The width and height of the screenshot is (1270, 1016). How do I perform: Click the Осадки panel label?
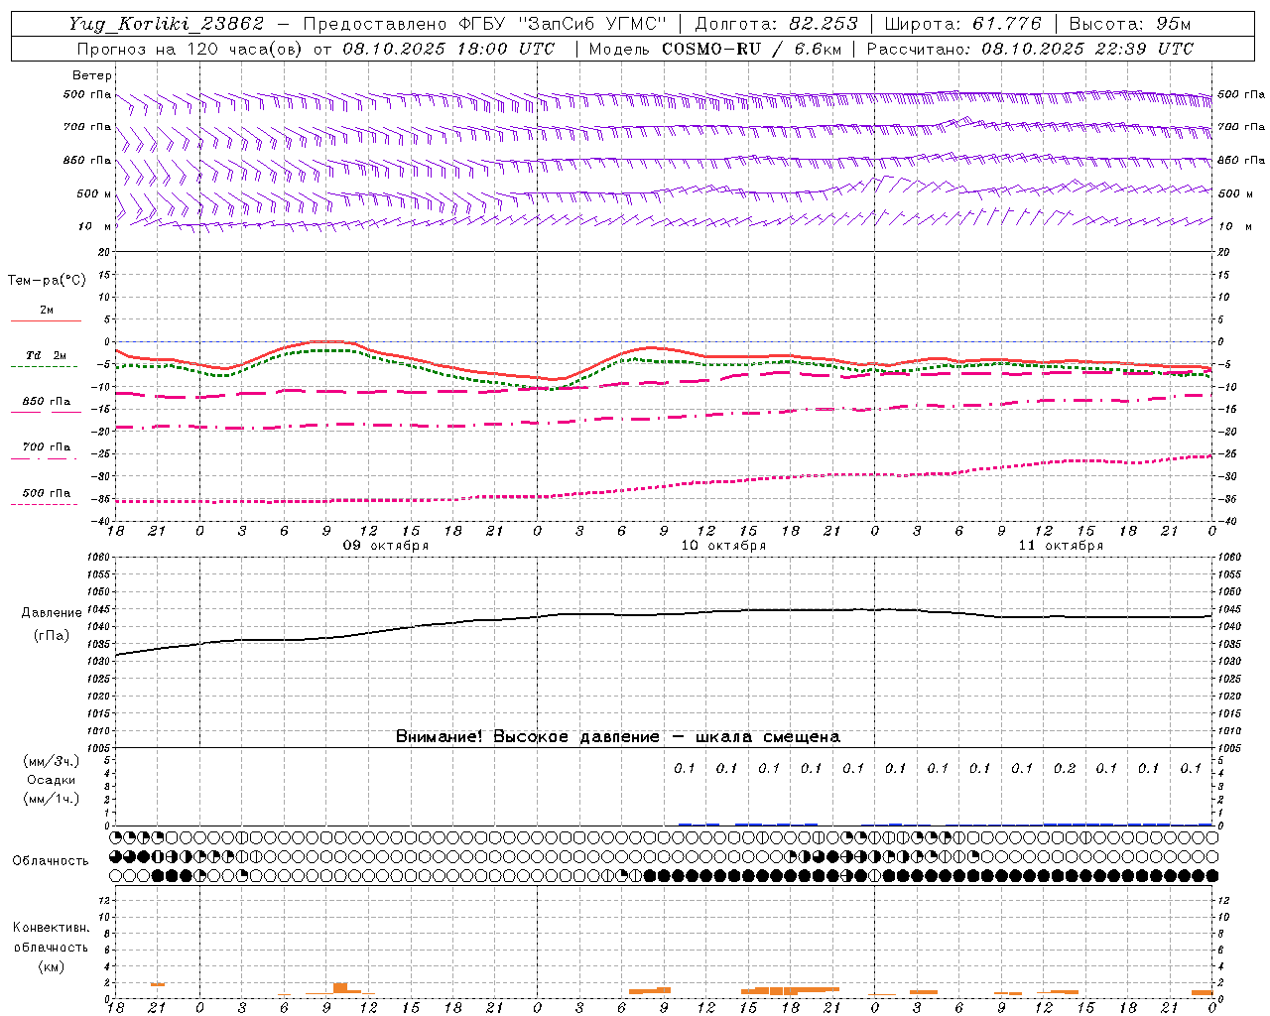point(52,780)
